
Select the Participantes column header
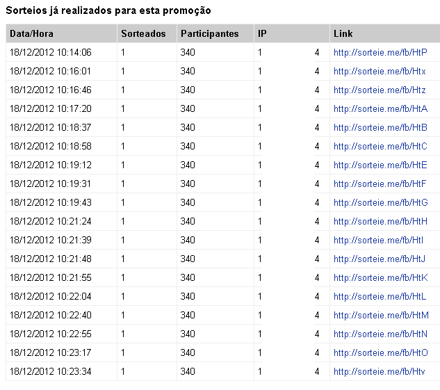(209, 33)
